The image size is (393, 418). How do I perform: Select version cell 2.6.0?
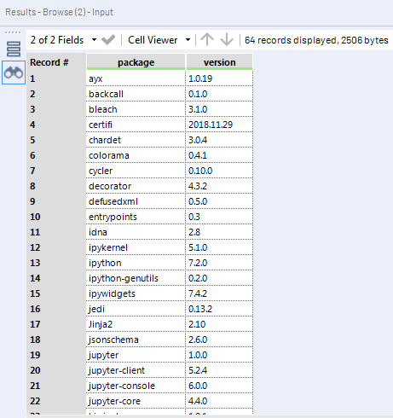tap(219, 340)
